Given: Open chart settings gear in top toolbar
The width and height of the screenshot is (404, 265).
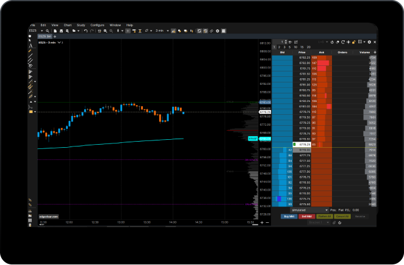Looking at the screenshot, I should click(x=217, y=31).
